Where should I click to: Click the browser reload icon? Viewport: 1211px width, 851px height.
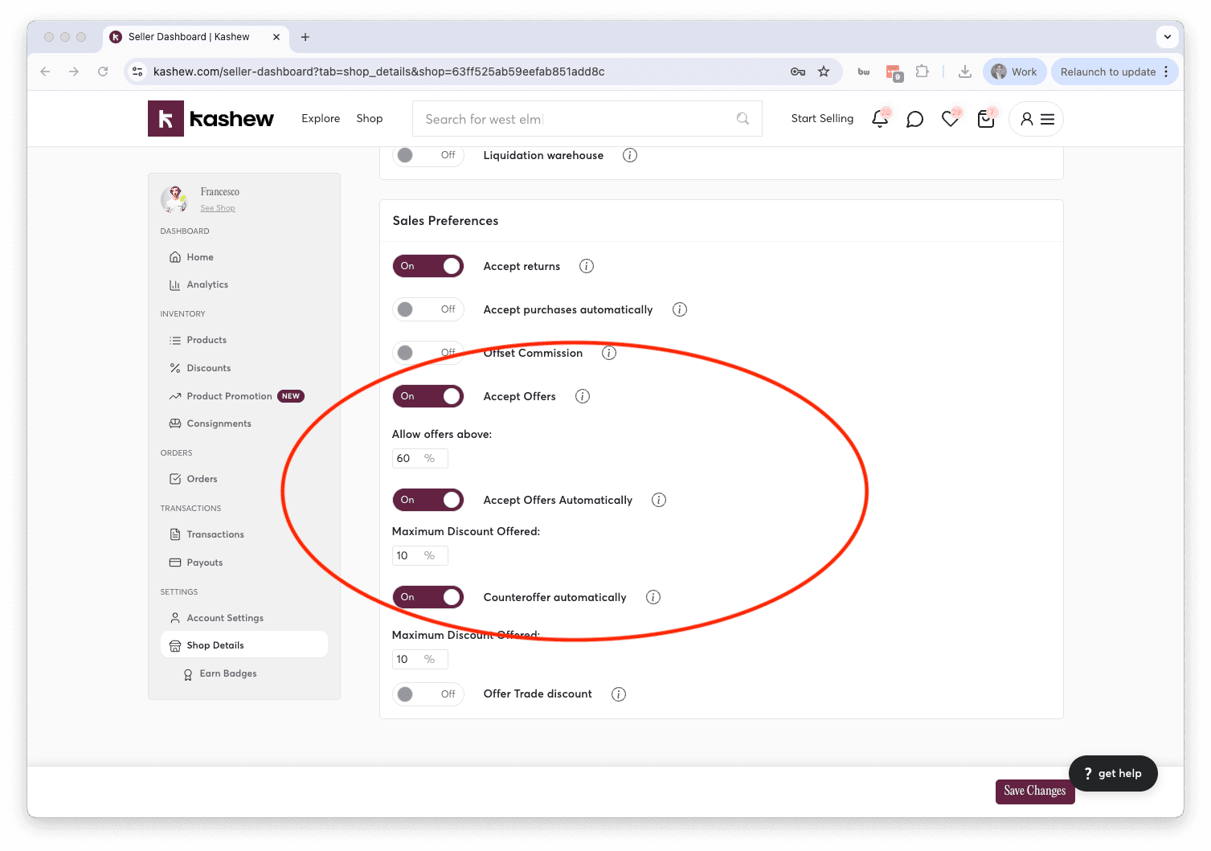(x=103, y=72)
